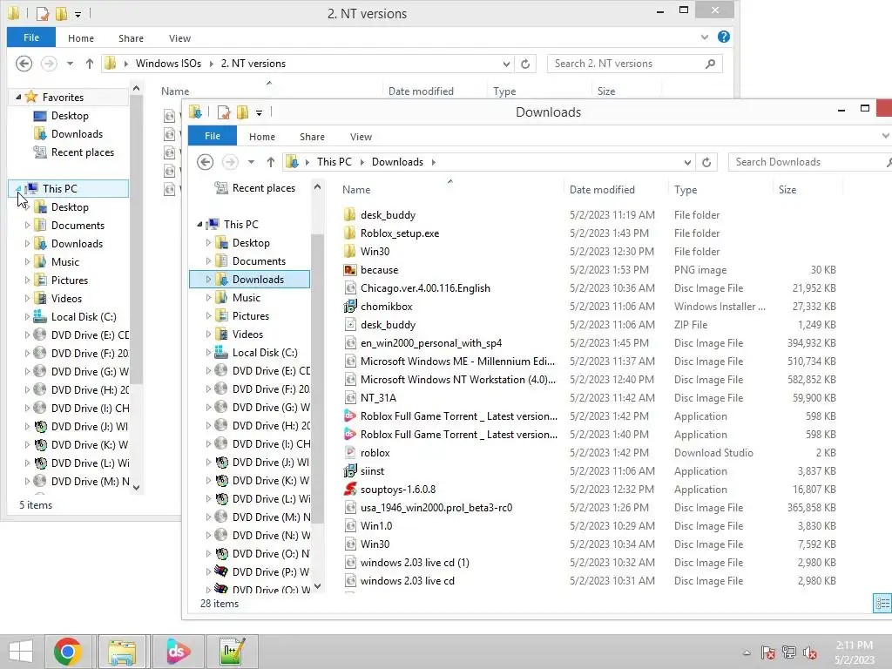Select Pictures in the NT versions navigation tree
This screenshot has width=892, height=669.
[x=70, y=280]
